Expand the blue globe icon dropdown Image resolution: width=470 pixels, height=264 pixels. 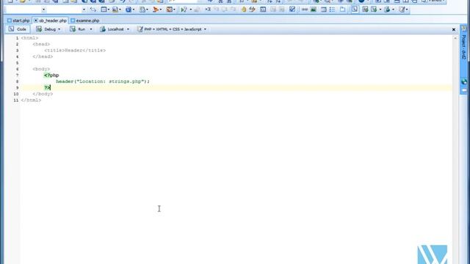pyautogui.click(x=133, y=10)
